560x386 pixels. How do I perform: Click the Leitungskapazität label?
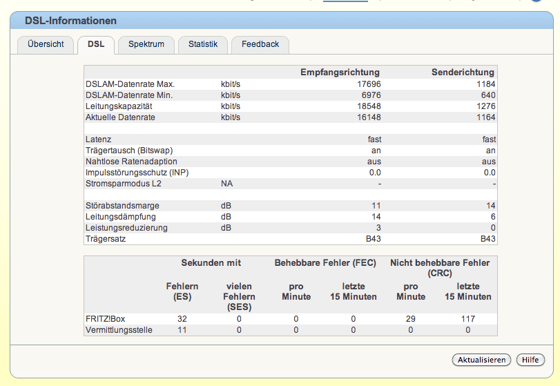pyautogui.click(x=119, y=106)
